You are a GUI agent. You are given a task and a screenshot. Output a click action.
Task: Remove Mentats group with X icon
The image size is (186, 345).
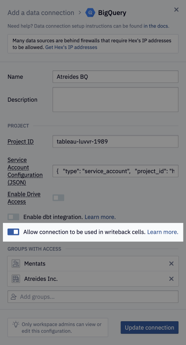171,264
